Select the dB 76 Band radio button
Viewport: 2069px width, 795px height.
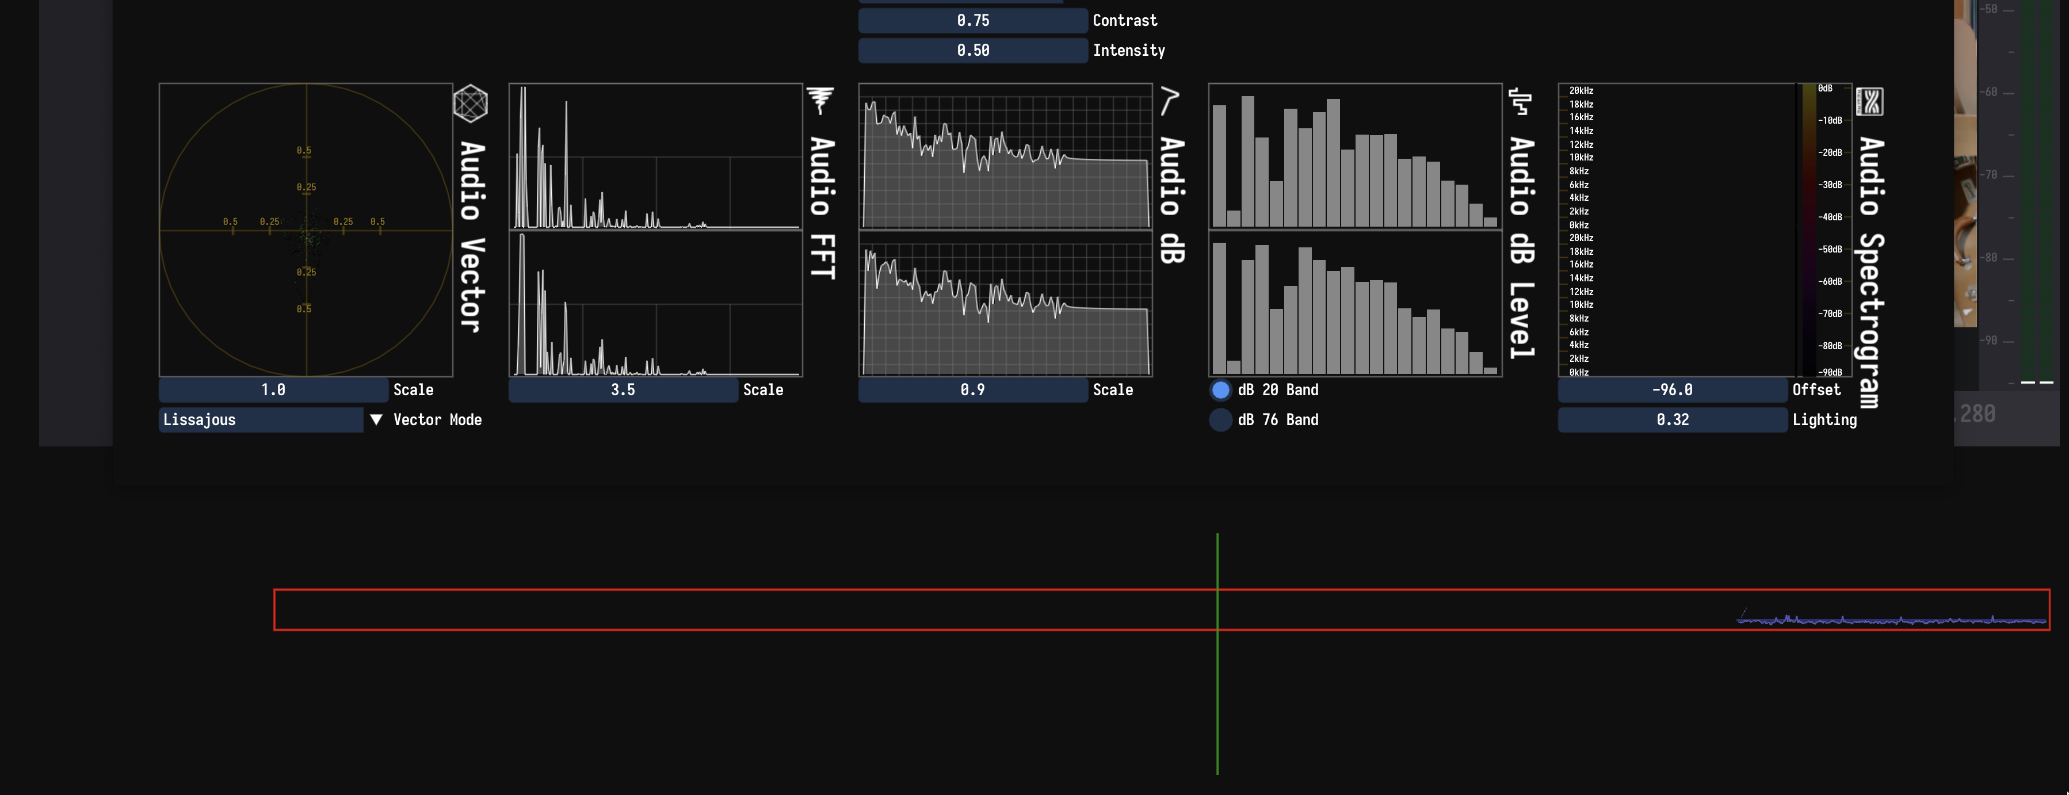(1220, 420)
